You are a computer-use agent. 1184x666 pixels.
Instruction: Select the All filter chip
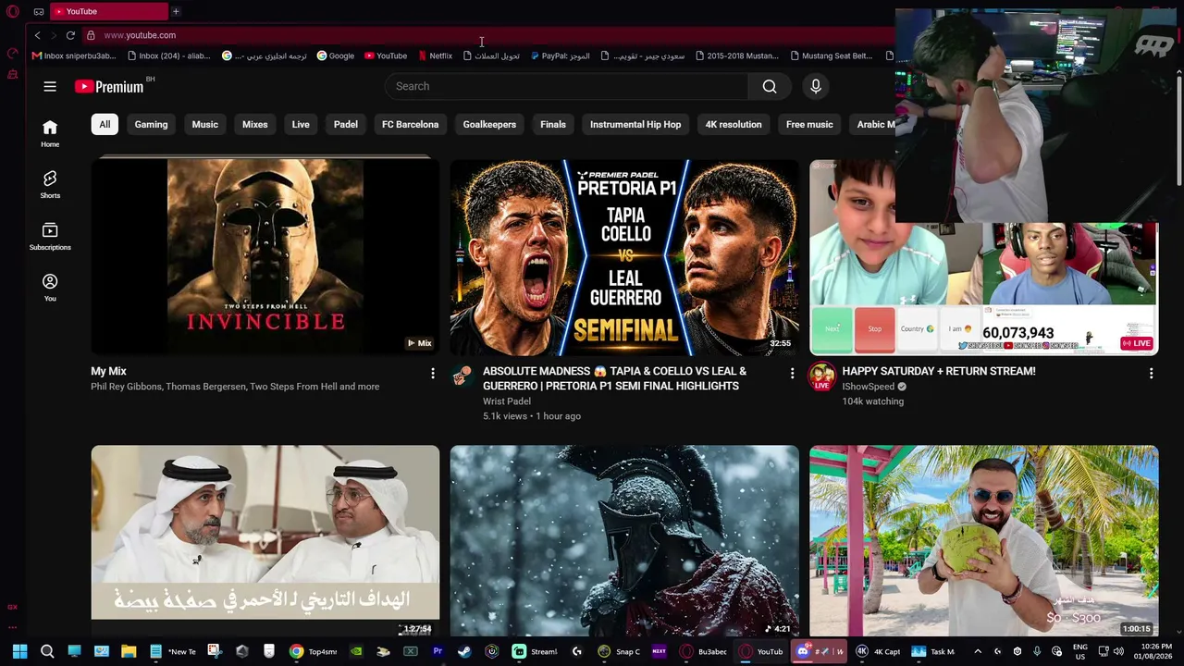tap(105, 124)
